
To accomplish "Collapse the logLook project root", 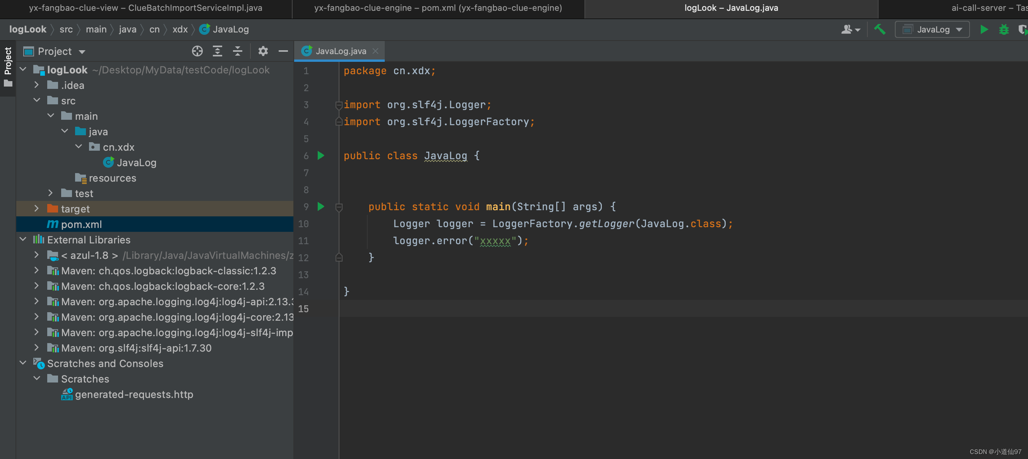I will pyautogui.click(x=23, y=69).
